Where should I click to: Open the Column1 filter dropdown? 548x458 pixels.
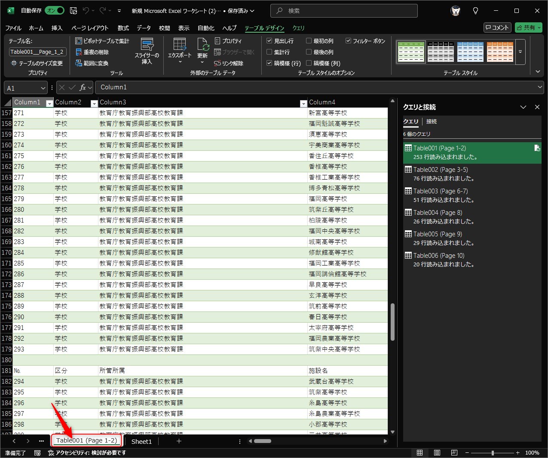tap(49, 103)
